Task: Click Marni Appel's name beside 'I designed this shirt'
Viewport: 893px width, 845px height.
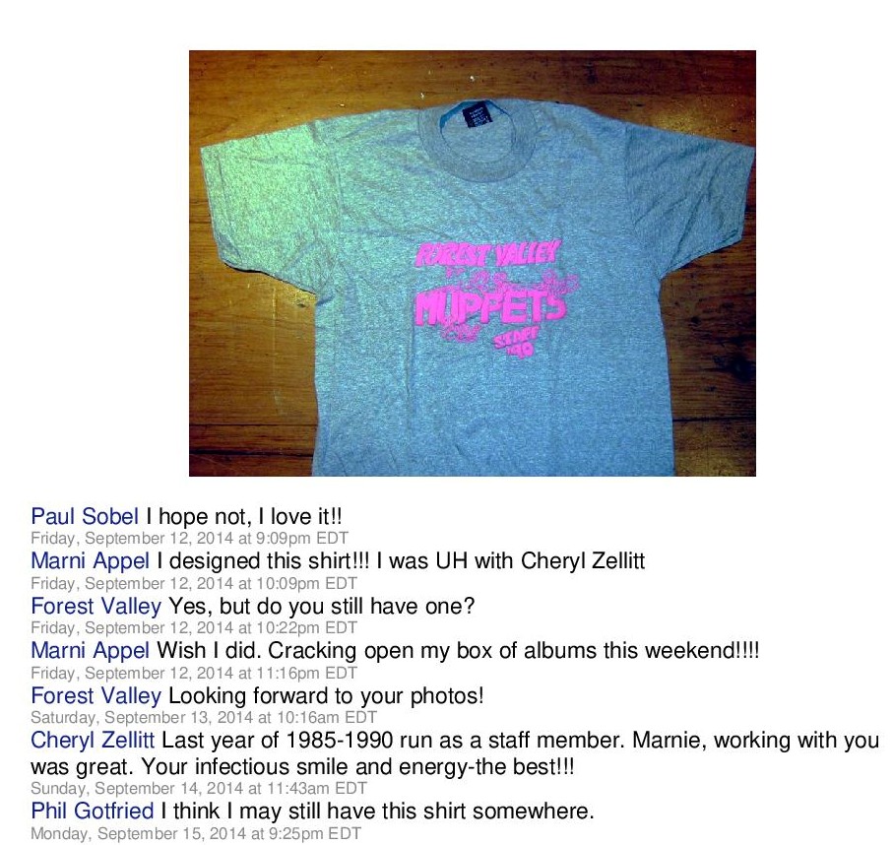Action: coord(90,561)
